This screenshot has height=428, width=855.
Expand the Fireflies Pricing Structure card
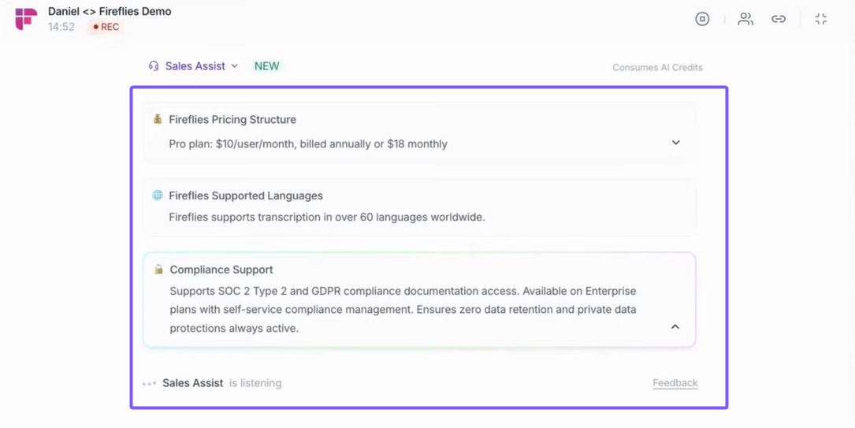[675, 143]
